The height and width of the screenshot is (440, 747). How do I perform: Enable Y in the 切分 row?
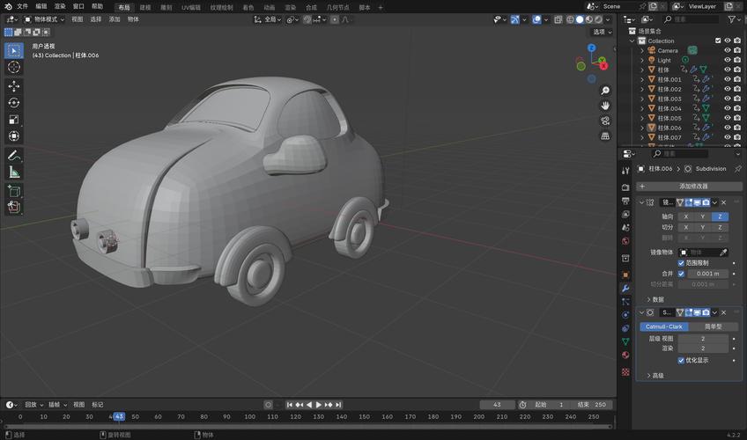pos(703,227)
